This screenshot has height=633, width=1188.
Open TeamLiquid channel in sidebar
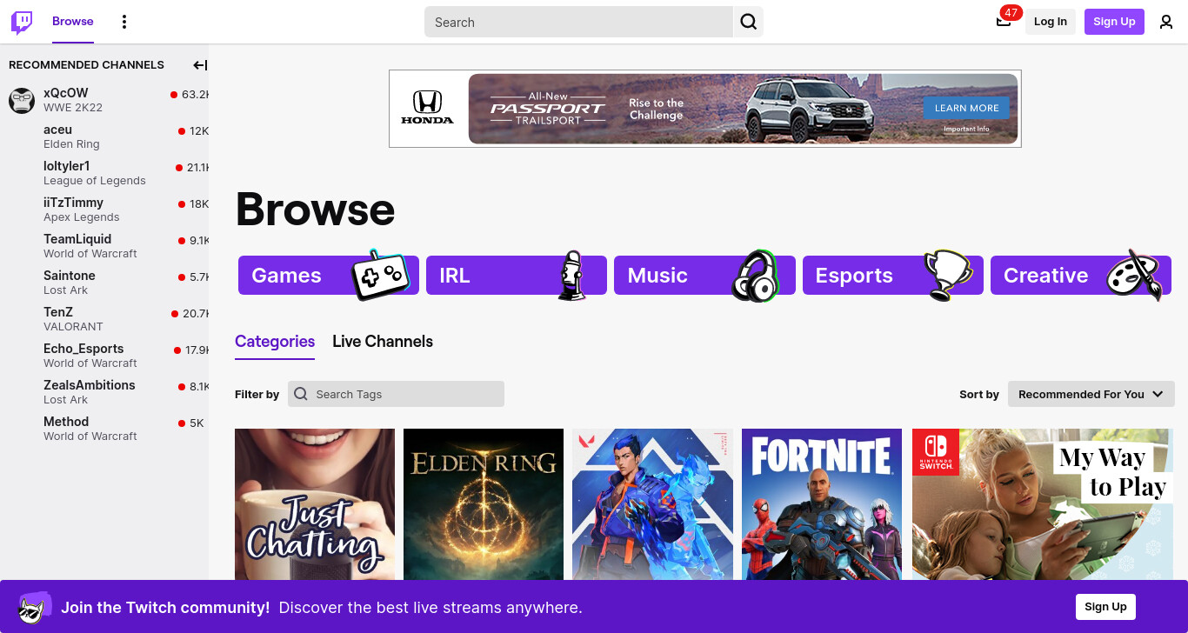click(x=104, y=246)
